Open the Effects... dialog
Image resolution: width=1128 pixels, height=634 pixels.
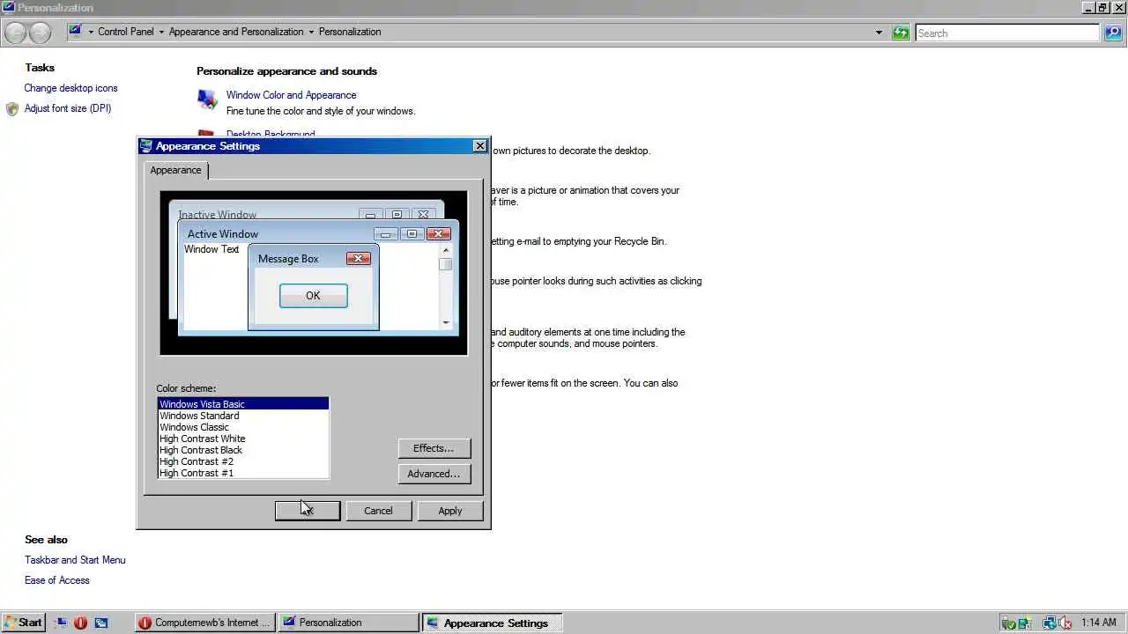point(434,448)
